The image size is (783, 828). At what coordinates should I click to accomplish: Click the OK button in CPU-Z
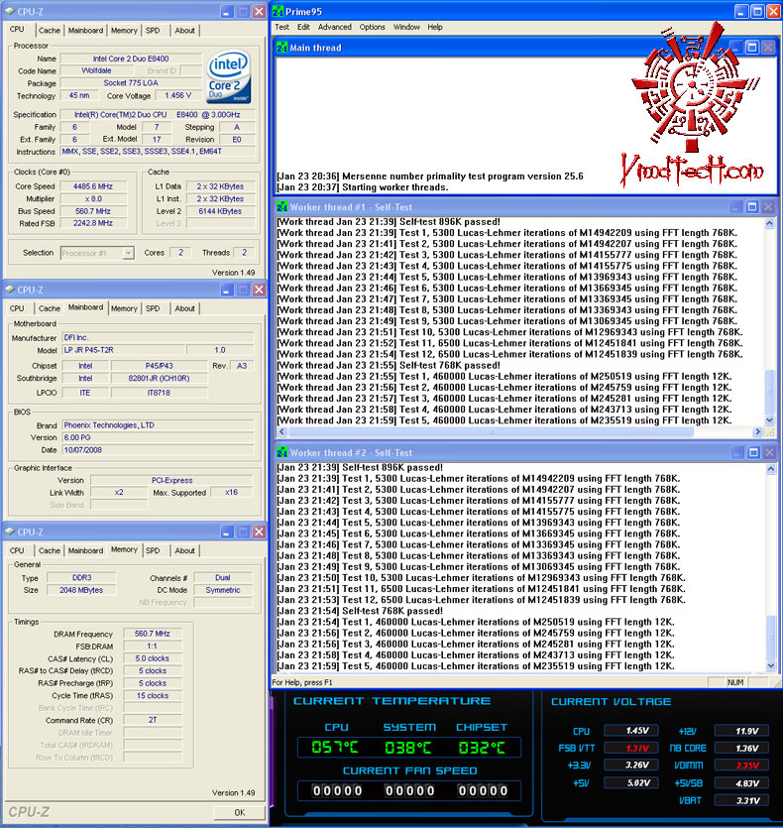point(239,812)
